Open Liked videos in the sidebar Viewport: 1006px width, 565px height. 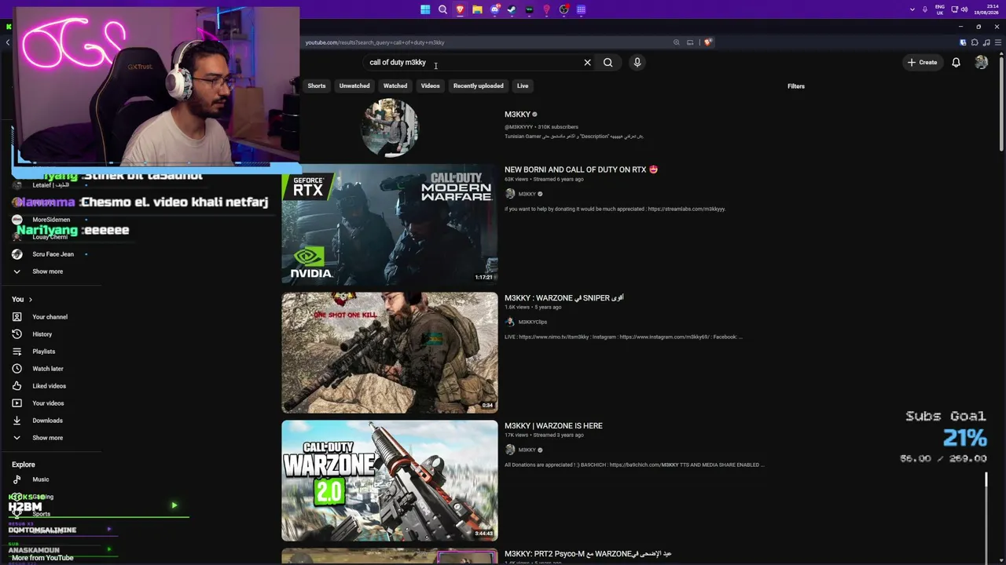click(50, 386)
